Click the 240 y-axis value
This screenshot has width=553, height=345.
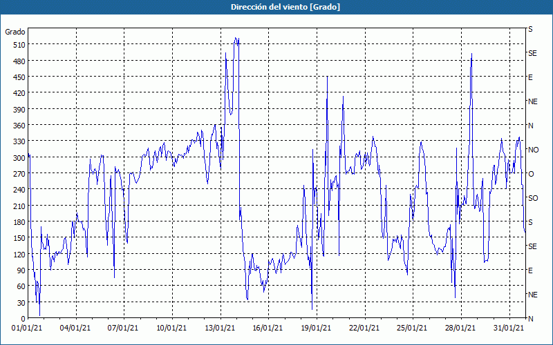coord(19,190)
